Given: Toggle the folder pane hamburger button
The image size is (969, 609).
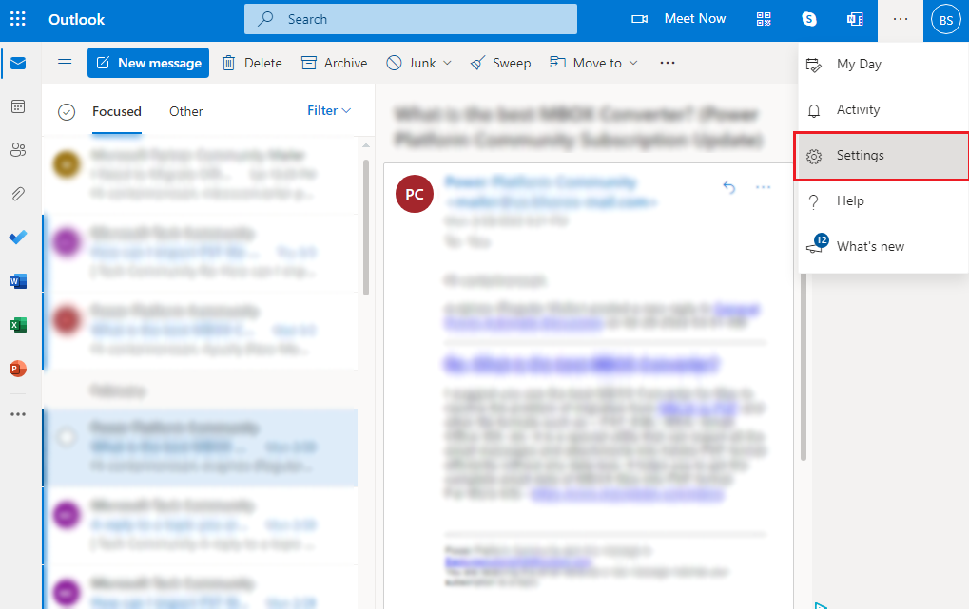Looking at the screenshot, I should (65, 63).
